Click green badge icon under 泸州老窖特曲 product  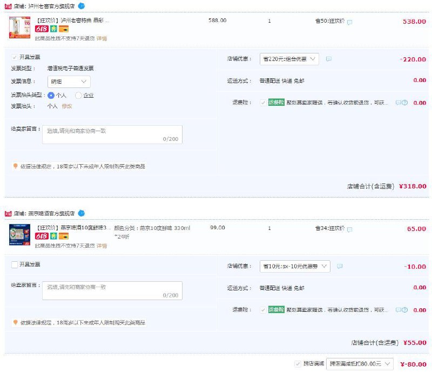click(53, 29)
